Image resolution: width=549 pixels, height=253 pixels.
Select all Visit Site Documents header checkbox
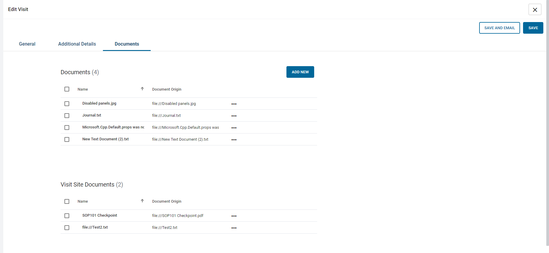pos(67,201)
